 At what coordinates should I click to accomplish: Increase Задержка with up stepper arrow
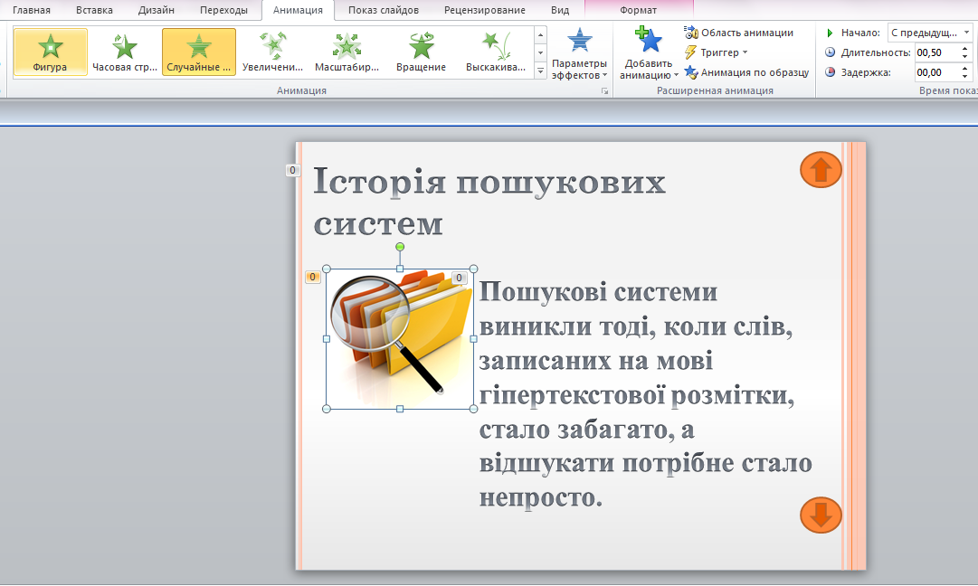pyautogui.click(x=965, y=69)
